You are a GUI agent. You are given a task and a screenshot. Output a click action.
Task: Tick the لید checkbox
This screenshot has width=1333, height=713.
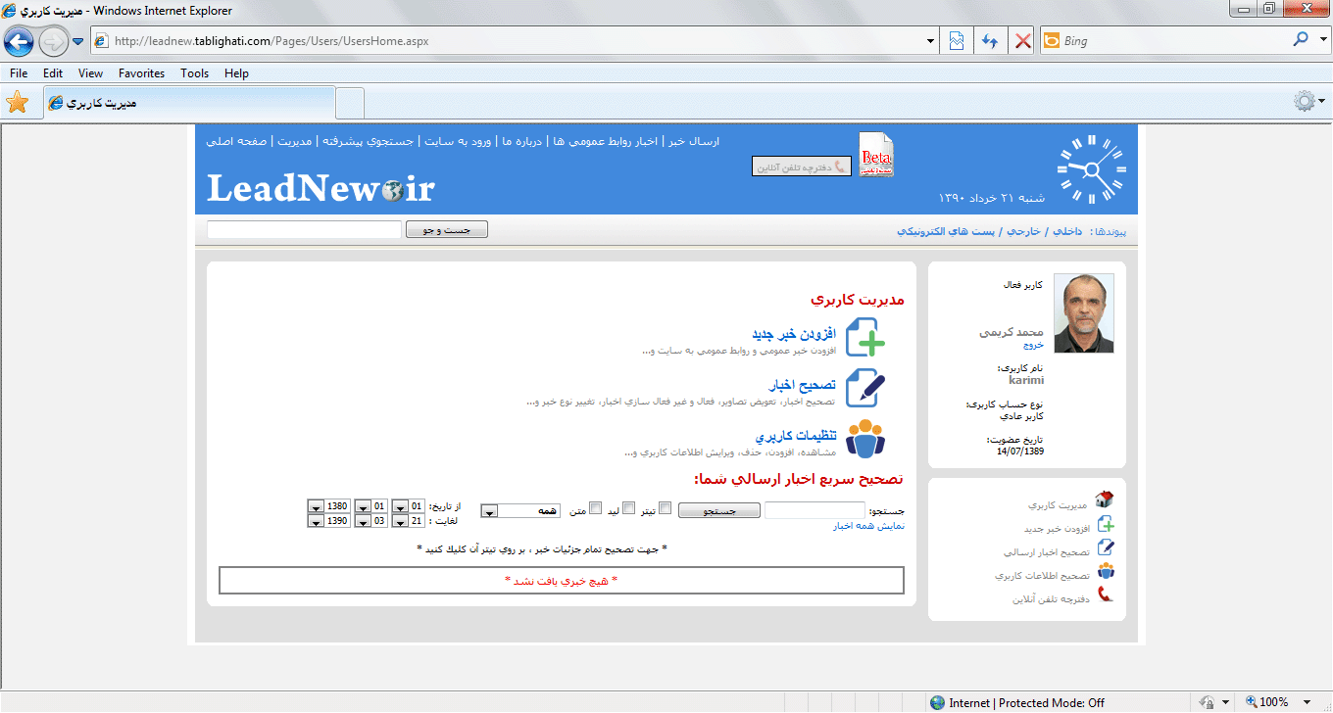click(x=629, y=507)
